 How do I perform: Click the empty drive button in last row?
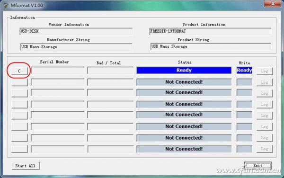pyautogui.click(x=19, y=149)
